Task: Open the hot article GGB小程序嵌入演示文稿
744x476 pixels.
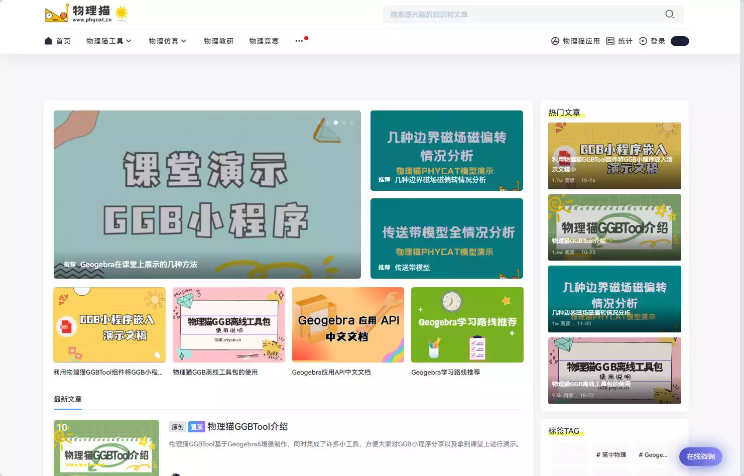Action: pyautogui.click(x=614, y=156)
